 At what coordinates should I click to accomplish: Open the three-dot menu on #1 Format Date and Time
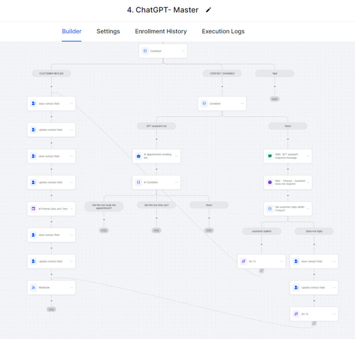tap(72, 208)
